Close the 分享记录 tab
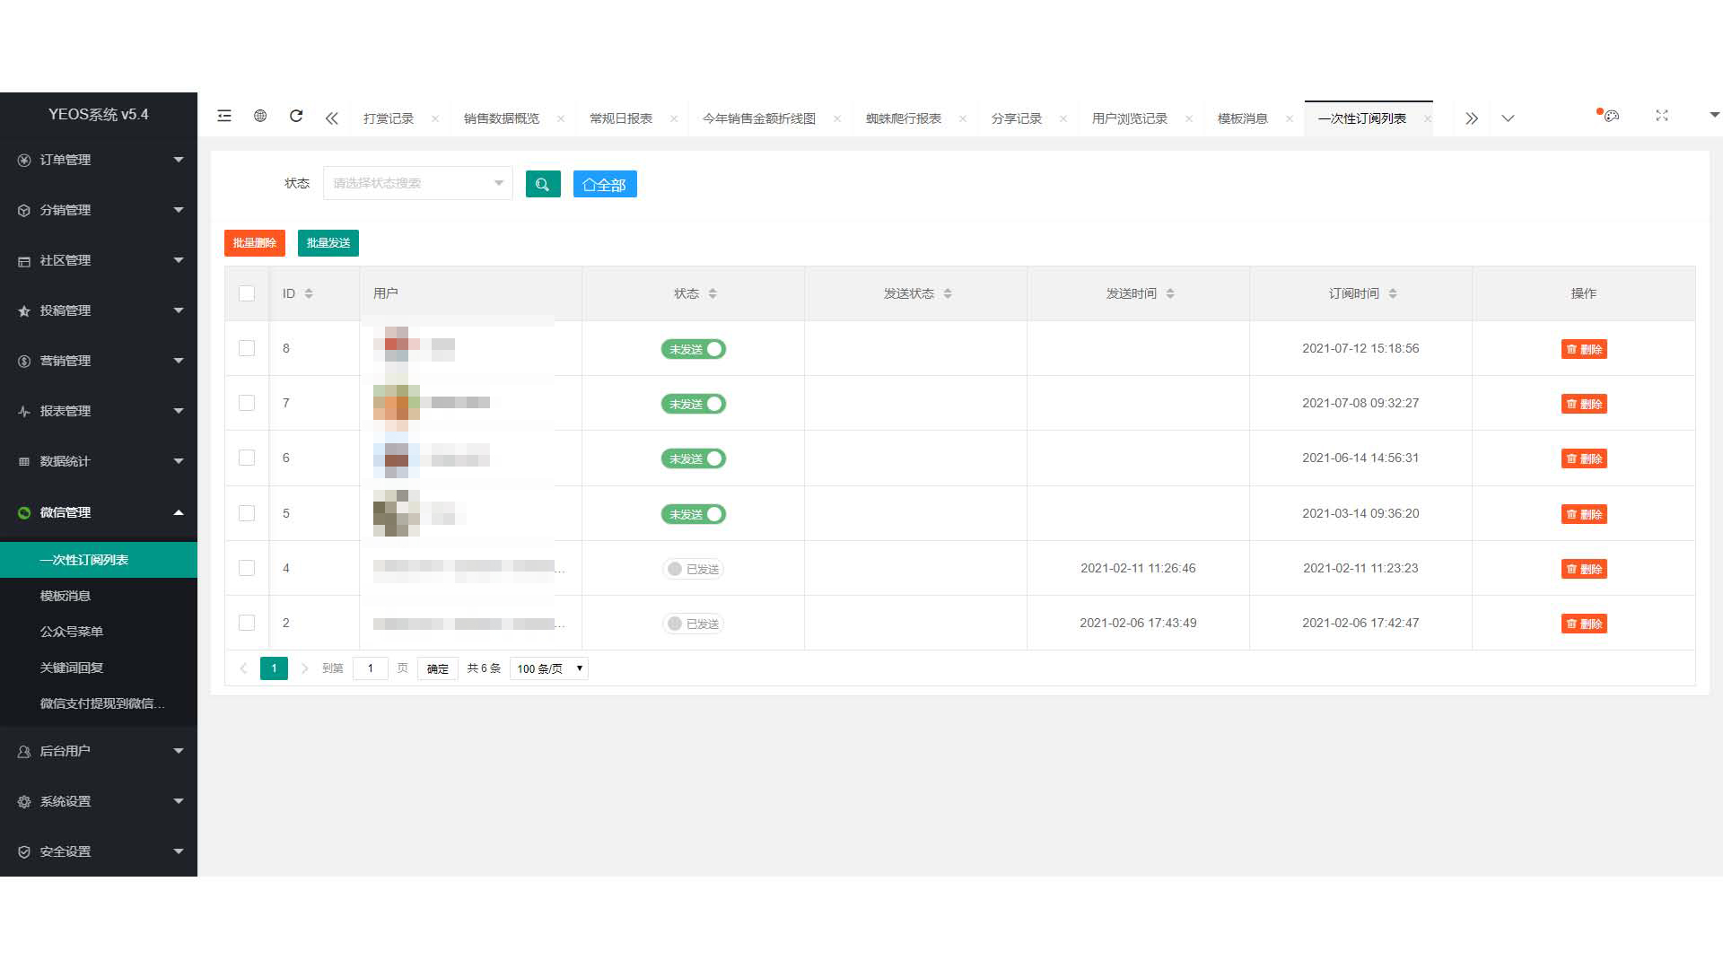The image size is (1723, 969). point(1063,118)
